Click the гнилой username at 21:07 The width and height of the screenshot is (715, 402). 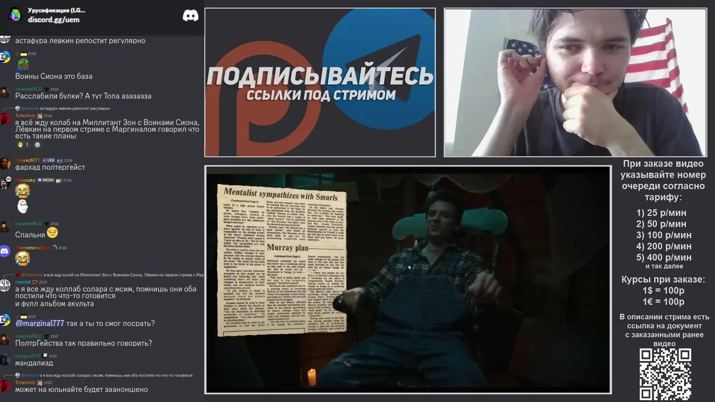click(23, 282)
